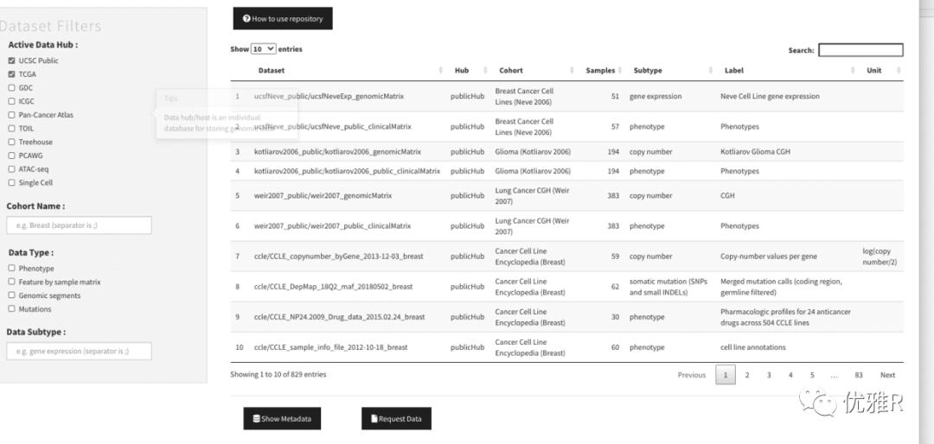
Task: Jump to results page 3
Action: (769, 375)
